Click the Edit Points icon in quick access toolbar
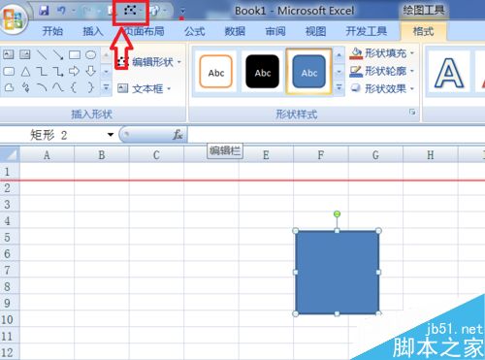The image size is (485, 360). [130, 11]
